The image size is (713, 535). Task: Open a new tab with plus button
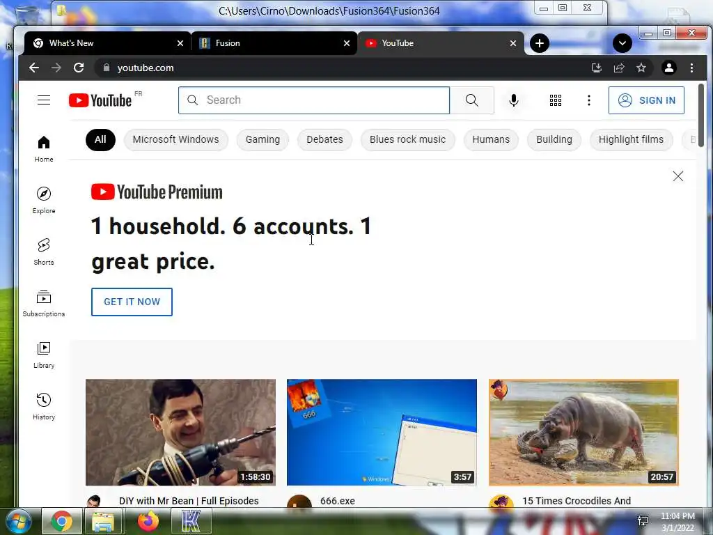[540, 43]
